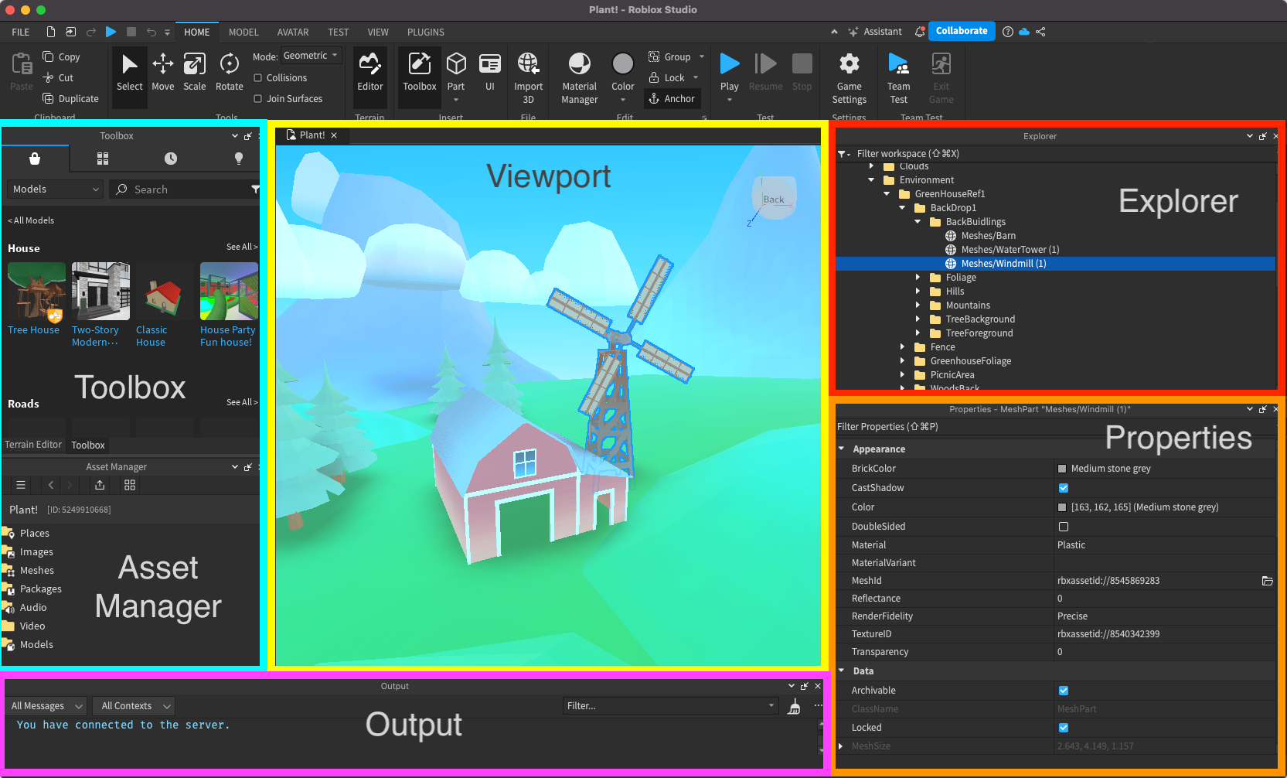The image size is (1287, 778).
Task: Toggle the Join Surfaces checkbox
Action: (x=258, y=99)
